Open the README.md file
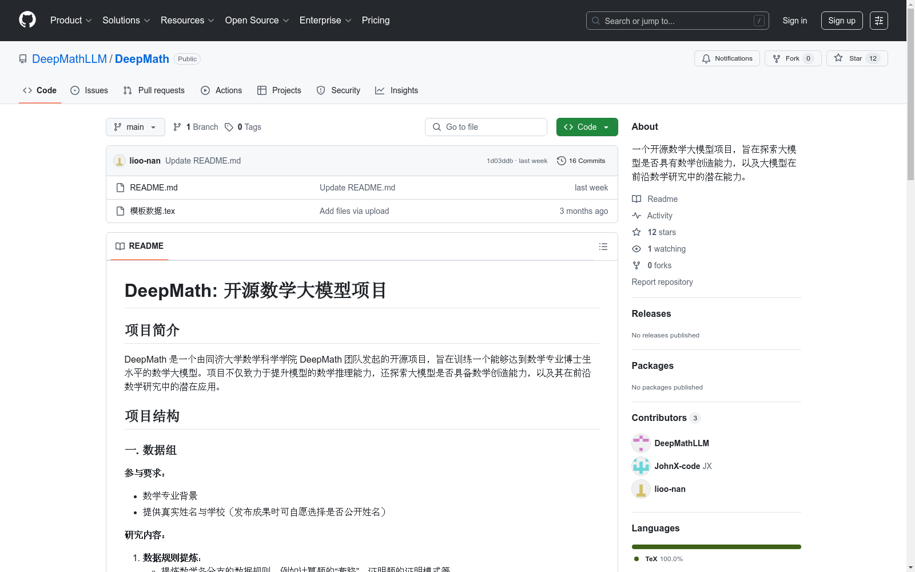915x572 pixels. coord(154,188)
